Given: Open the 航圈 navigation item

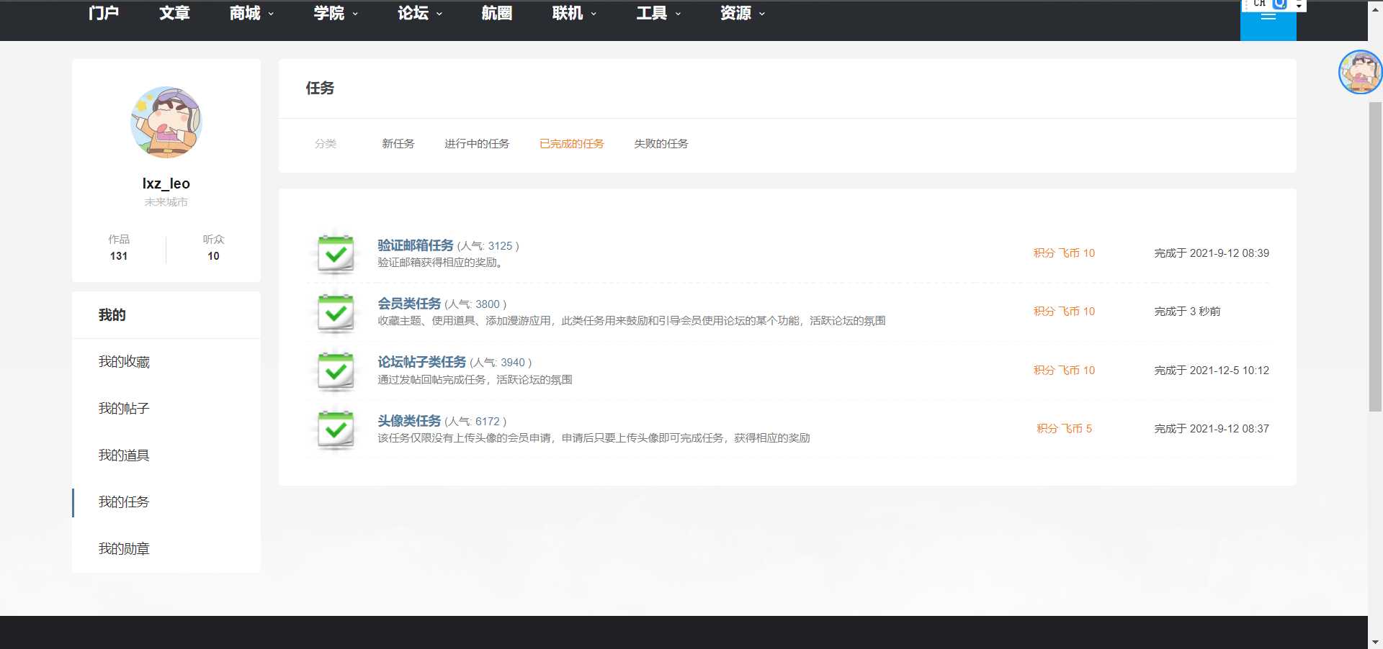Looking at the screenshot, I should [x=496, y=13].
